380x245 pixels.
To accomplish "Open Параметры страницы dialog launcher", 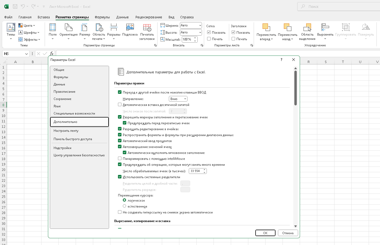I will pos(155,45).
